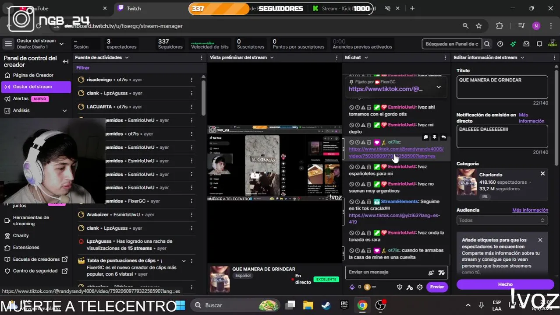Open Centro de seguridad in the sidebar

(x=35, y=271)
